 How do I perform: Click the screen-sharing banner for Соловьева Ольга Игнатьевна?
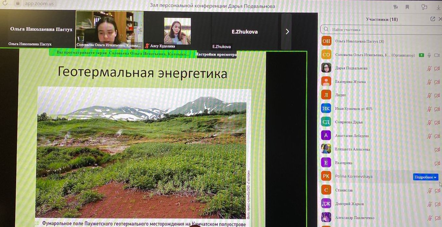click(123, 53)
